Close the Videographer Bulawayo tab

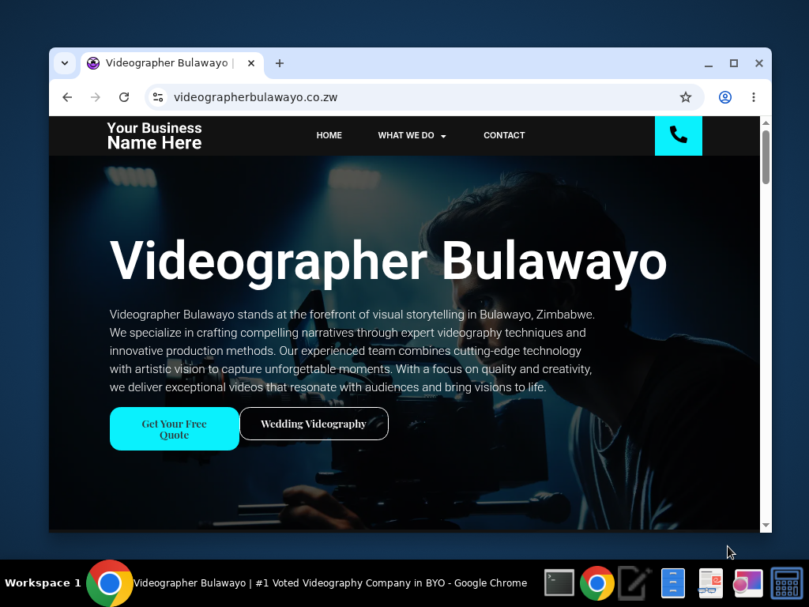coord(250,63)
